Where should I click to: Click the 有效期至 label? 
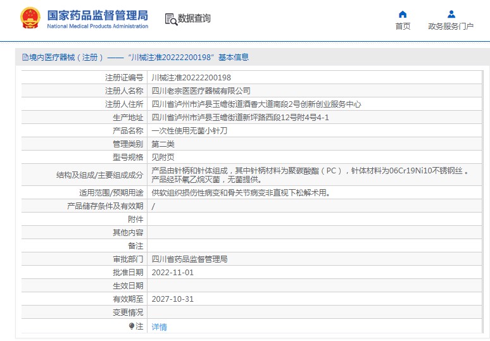coord(128,299)
